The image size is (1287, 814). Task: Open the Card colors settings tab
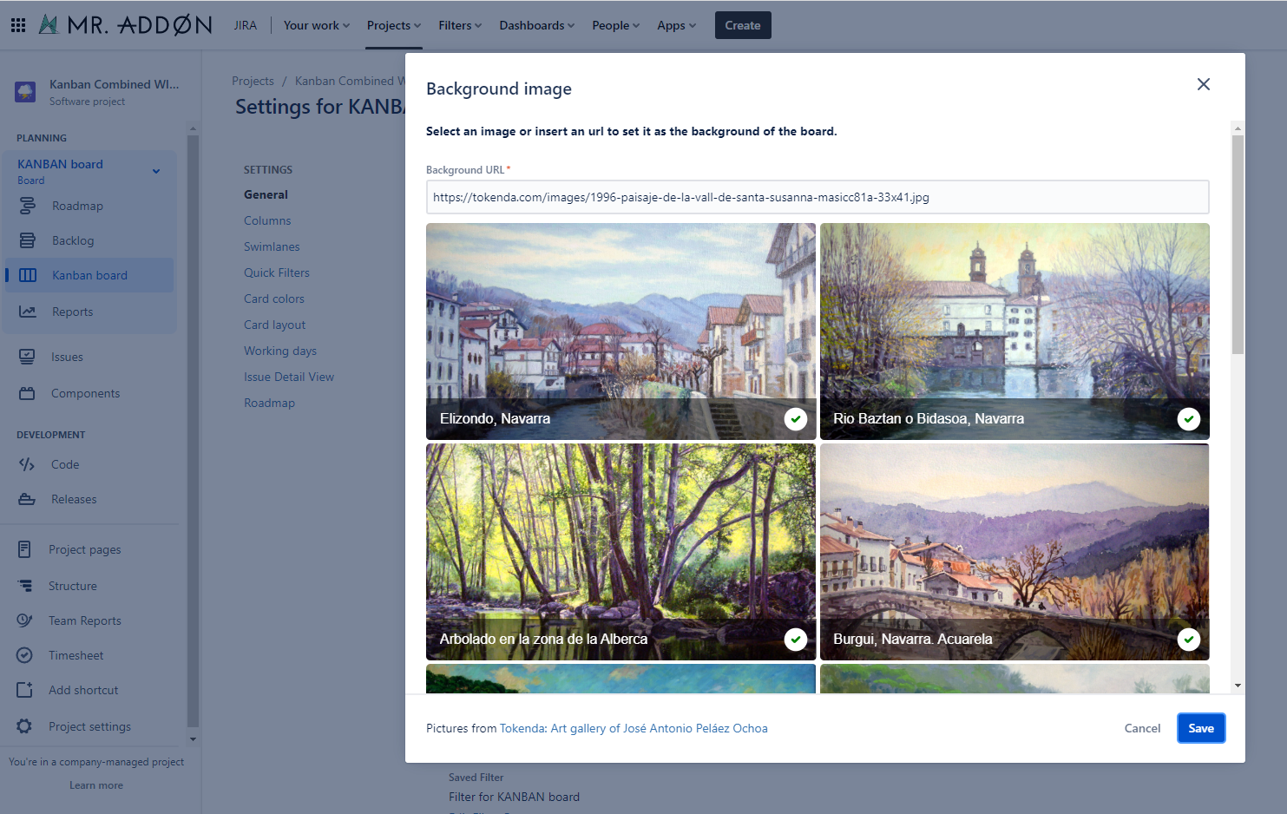[274, 299]
